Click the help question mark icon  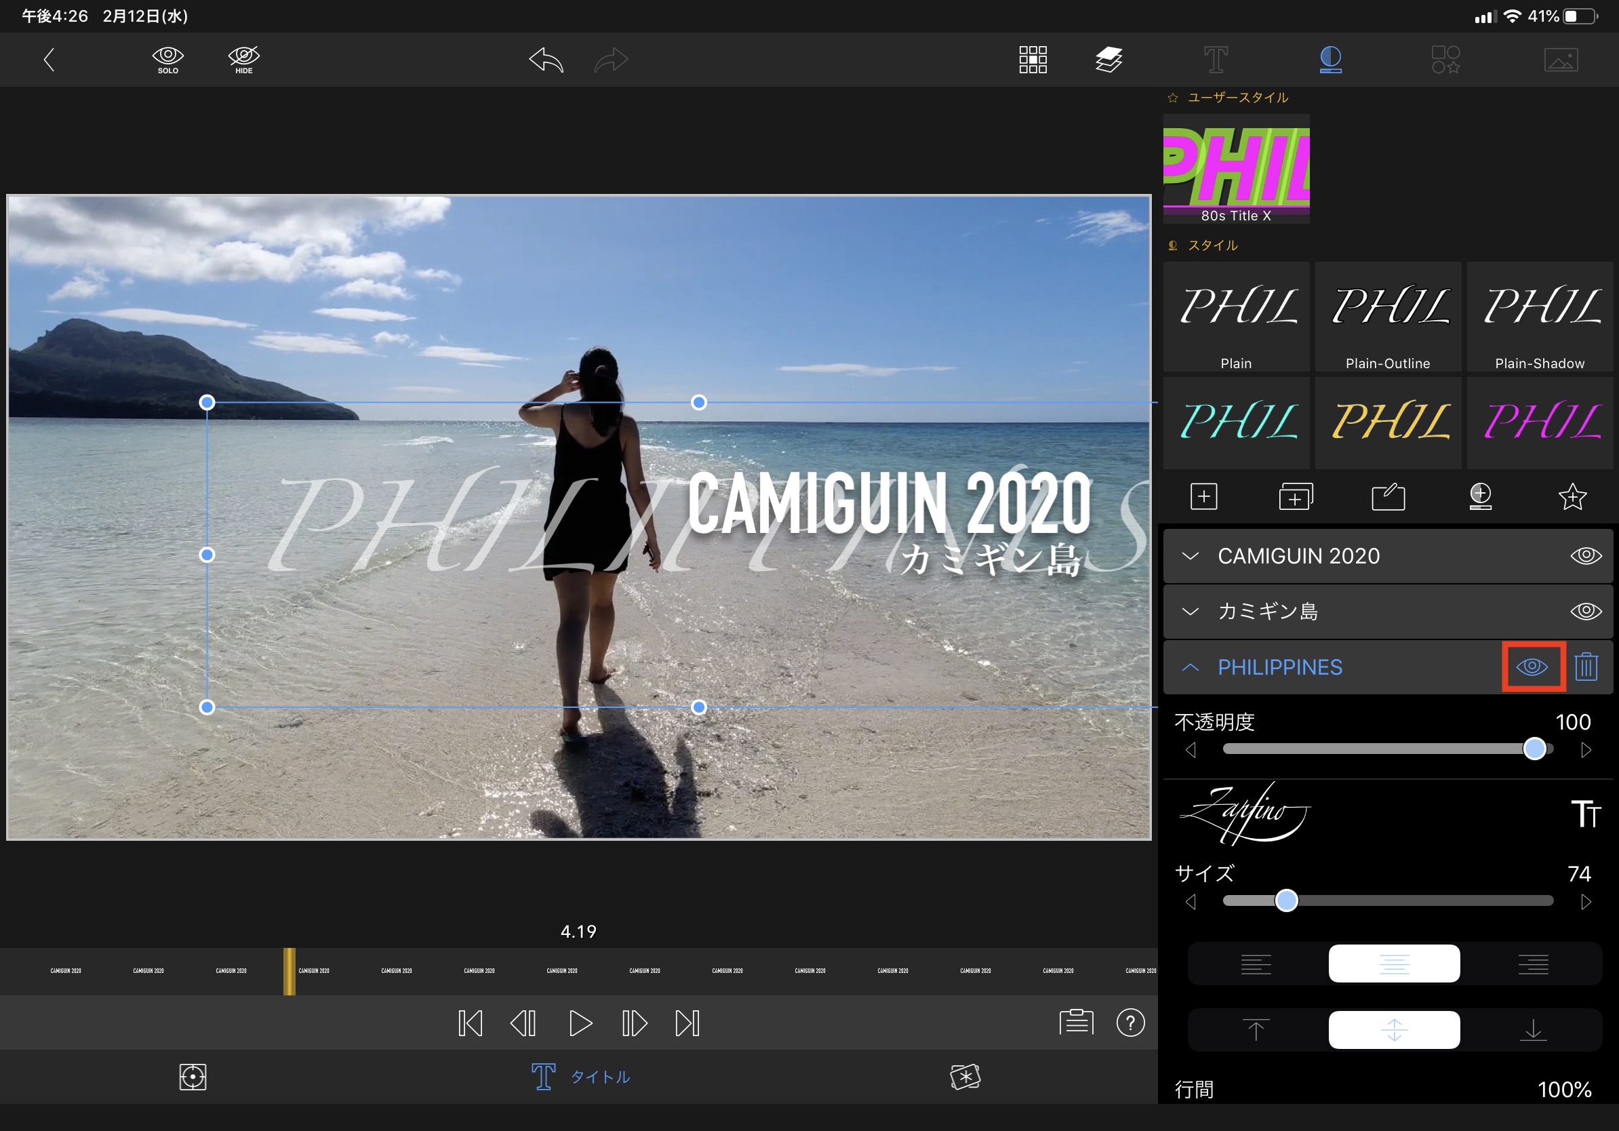pos(1130,1023)
